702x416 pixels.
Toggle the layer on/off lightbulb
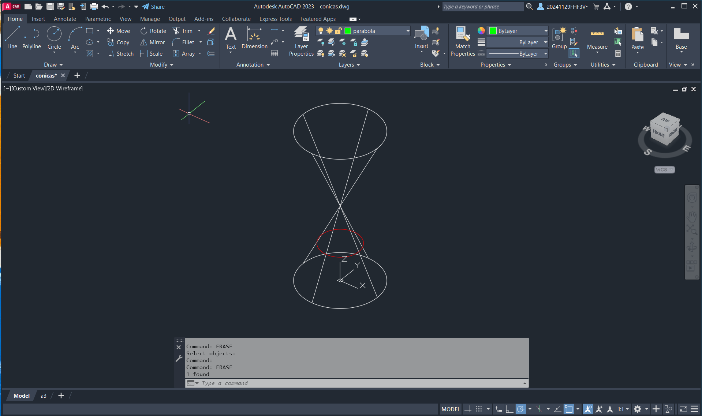click(321, 31)
